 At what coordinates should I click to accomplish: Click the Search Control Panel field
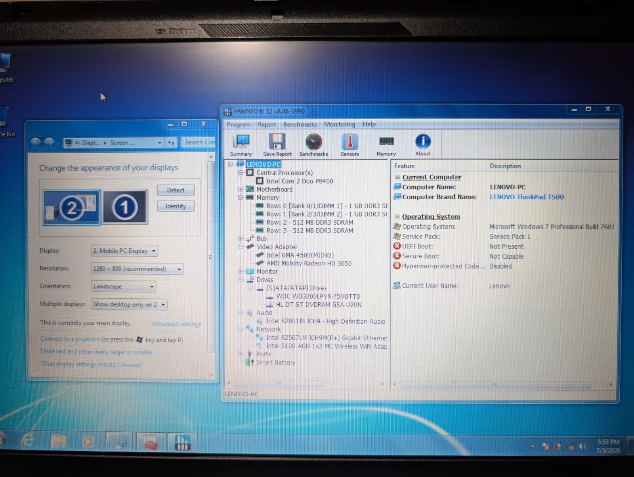199,142
